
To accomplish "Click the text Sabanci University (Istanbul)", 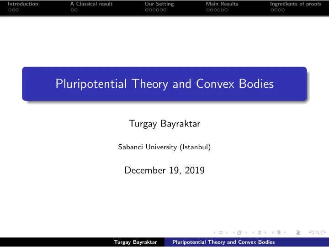I will point(164,147).
